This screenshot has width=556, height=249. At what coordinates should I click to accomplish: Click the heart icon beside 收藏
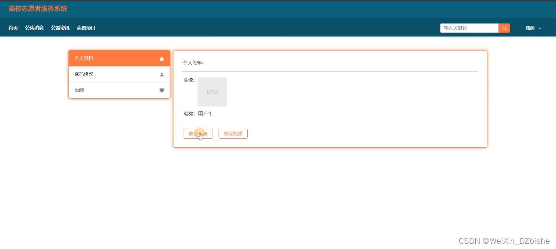click(162, 91)
